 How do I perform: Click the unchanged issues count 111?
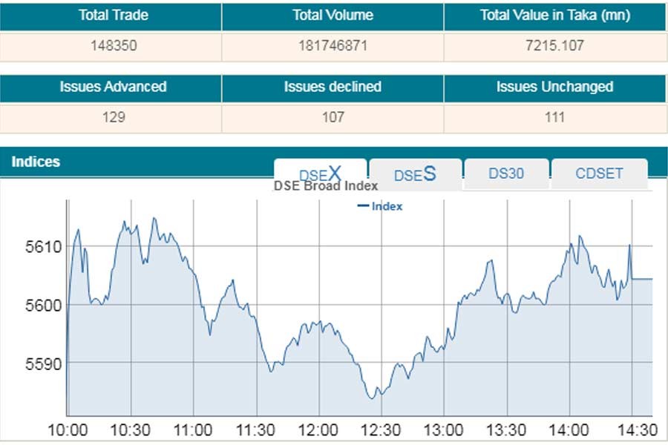tap(554, 117)
